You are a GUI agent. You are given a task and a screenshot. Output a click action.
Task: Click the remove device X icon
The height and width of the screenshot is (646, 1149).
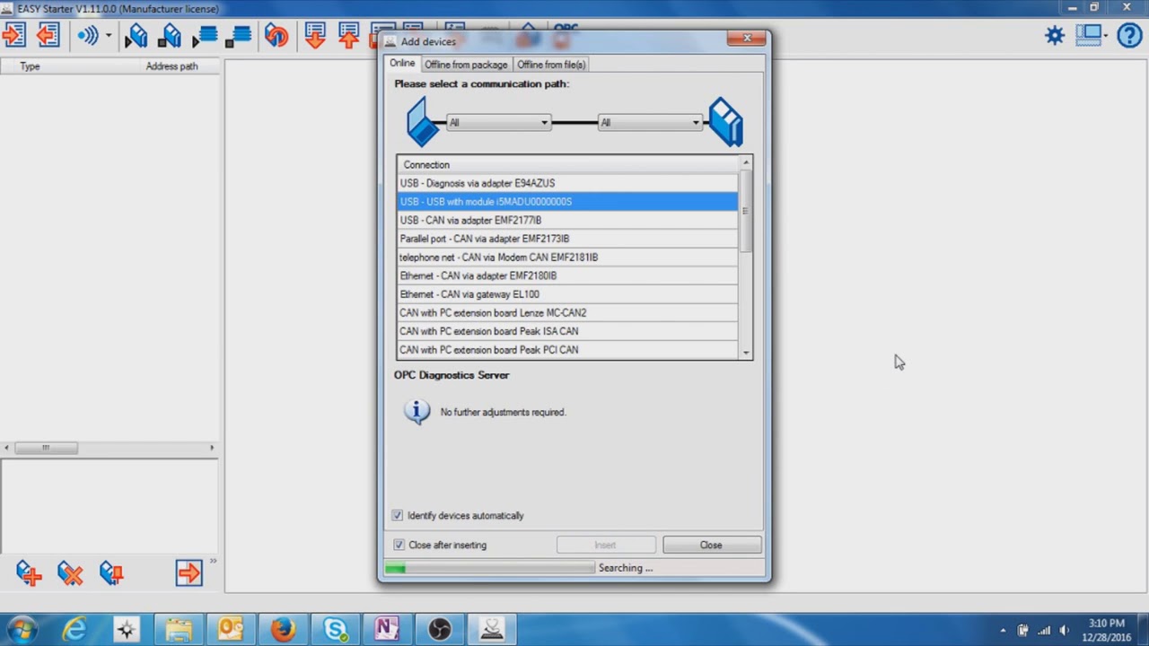tap(70, 573)
